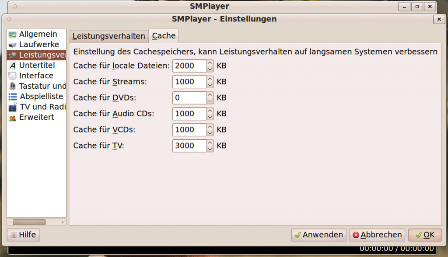Maximize the SMPlayer main window
Viewport: 448px width, 257px height.
pyautogui.click(x=417, y=7)
